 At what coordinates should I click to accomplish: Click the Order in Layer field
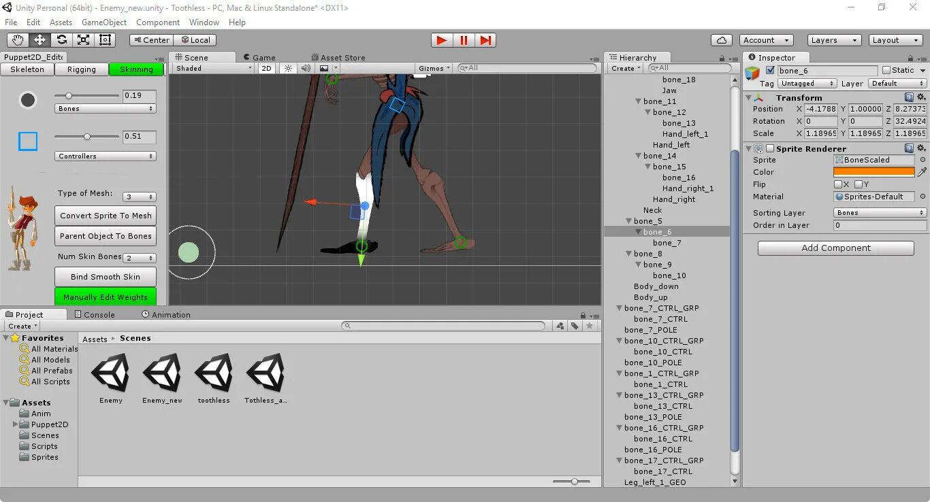click(880, 225)
